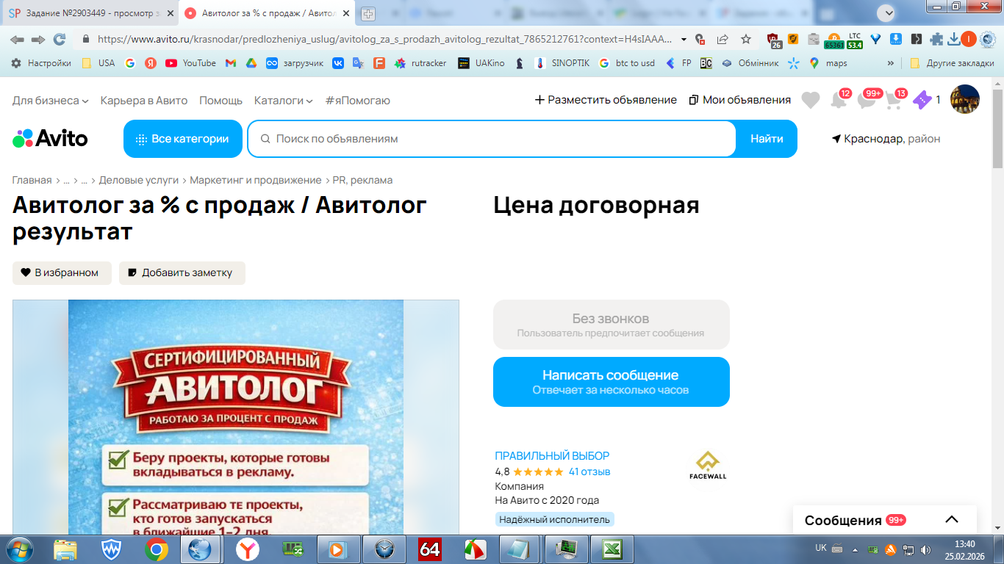Expand the Для бизнеса menu

tap(50, 100)
